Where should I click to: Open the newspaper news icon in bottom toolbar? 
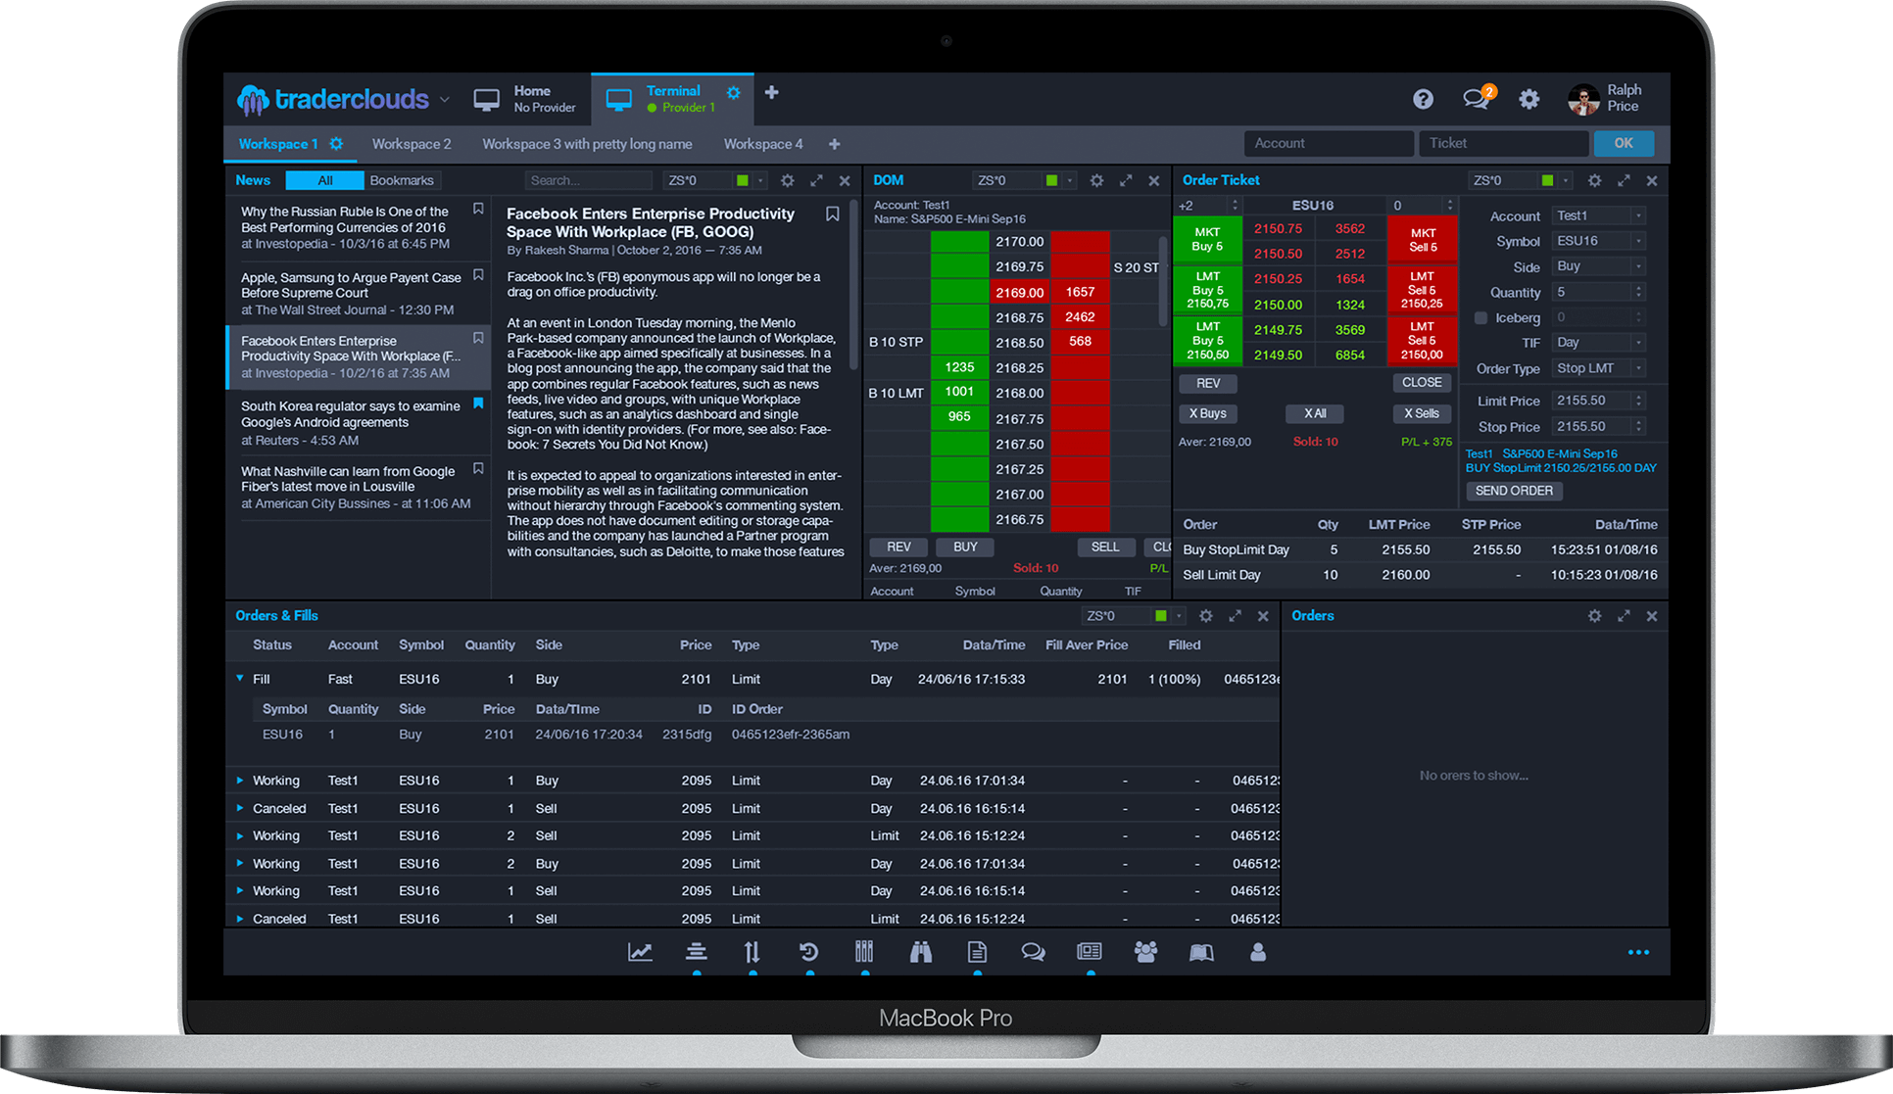tap(1089, 952)
